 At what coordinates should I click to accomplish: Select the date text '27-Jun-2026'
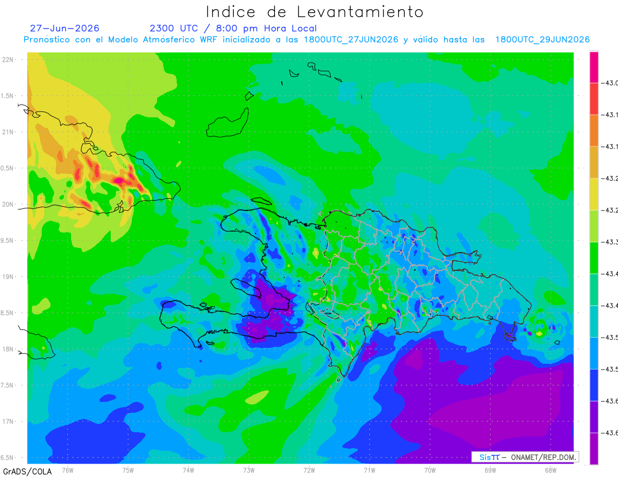pyautogui.click(x=65, y=28)
